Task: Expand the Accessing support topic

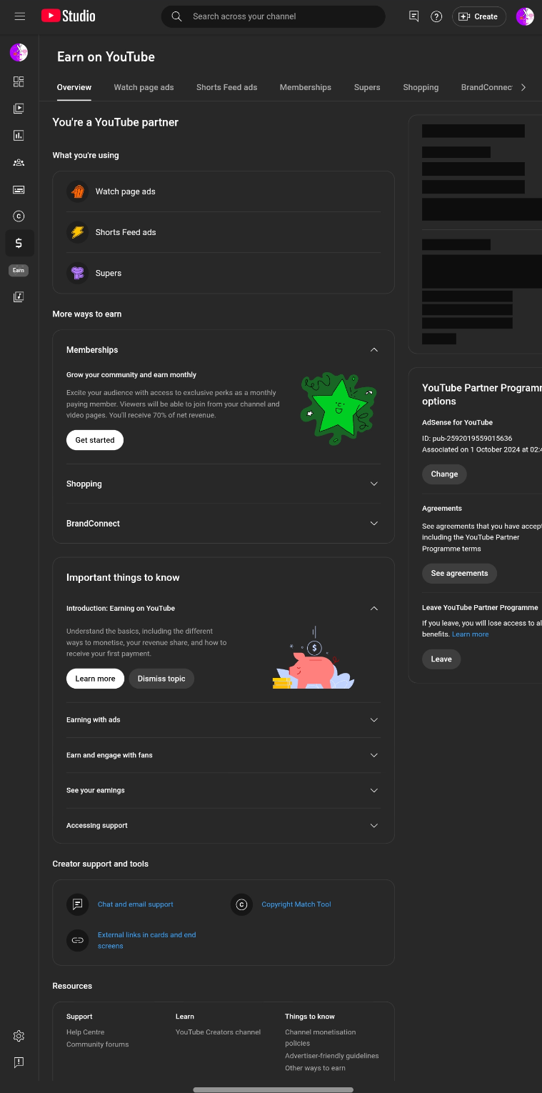Action: [x=373, y=826]
